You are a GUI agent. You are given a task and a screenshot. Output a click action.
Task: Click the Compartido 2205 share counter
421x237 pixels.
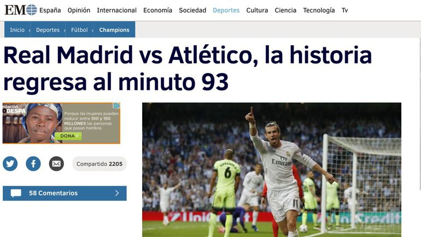click(100, 164)
